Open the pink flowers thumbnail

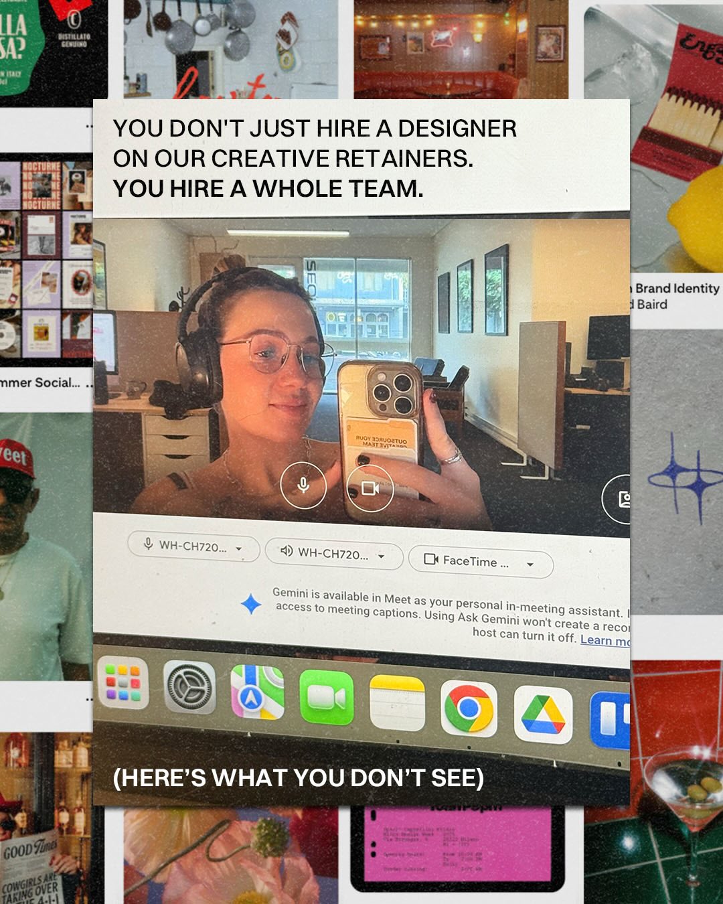coord(231,855)
